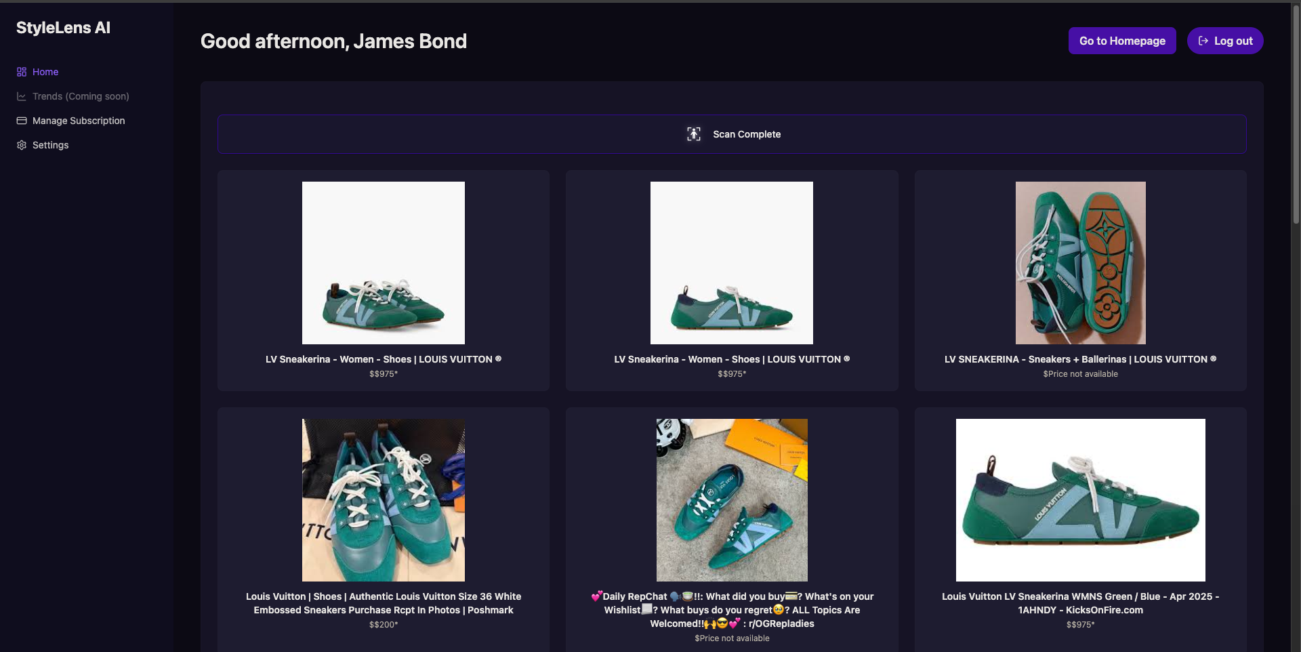This screenshot has width=1301, height=652.
Task: Open first LV Sneakerina shoe thumbnail with white laces up
Action: point(384,263)
